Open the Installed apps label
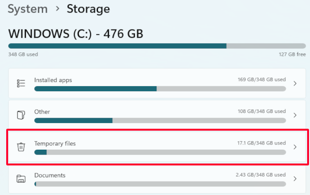This screenshot has height=195, width=310. coord(53,80)
